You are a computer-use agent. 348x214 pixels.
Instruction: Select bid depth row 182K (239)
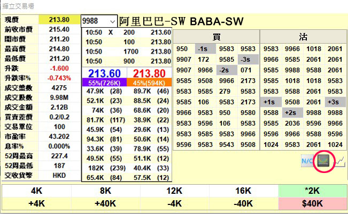tap(104, 168)
